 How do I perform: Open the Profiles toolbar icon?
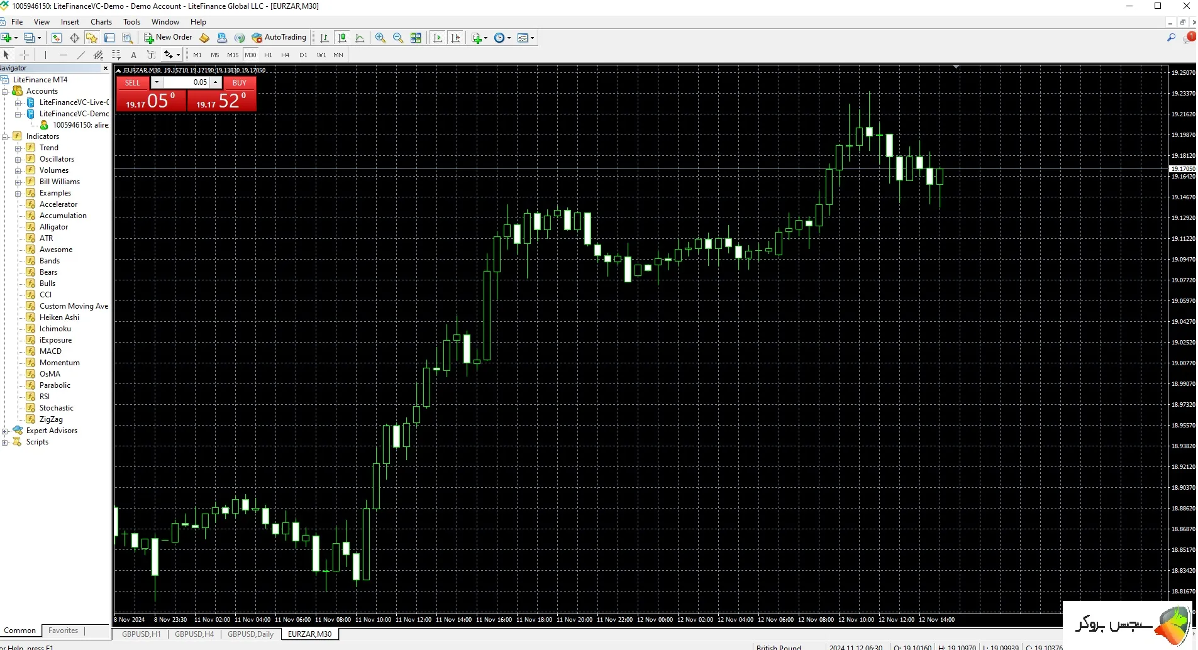point(29,38)
